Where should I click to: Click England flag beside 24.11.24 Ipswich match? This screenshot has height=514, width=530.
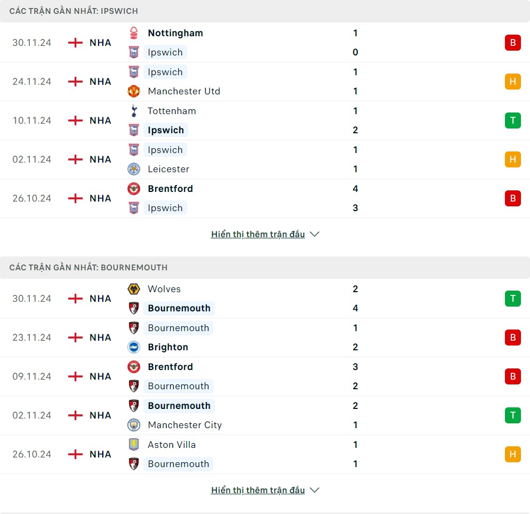click(x=76, y=82)
